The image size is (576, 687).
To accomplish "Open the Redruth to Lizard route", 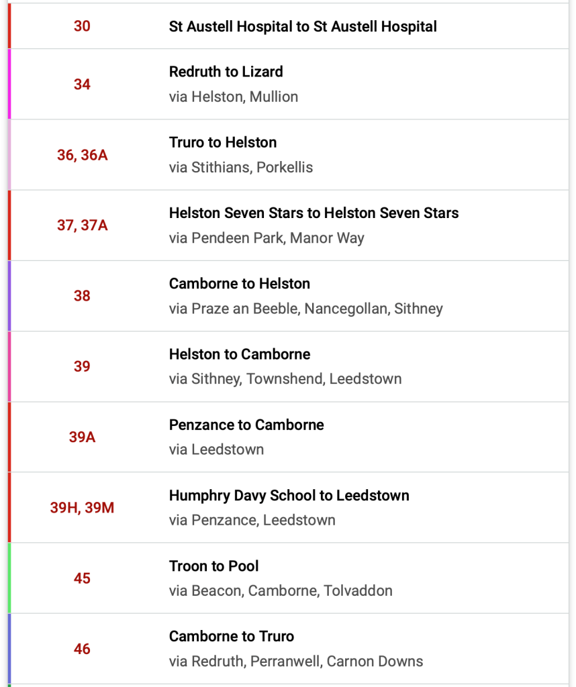I will click(226, 72).
